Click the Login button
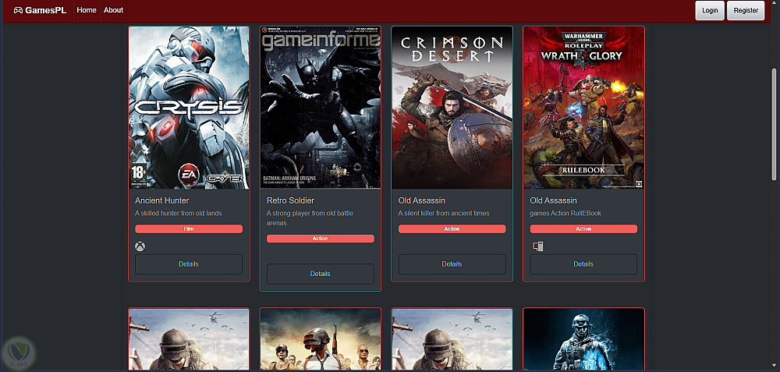This screenshot has height=372, width=780. 710,10
